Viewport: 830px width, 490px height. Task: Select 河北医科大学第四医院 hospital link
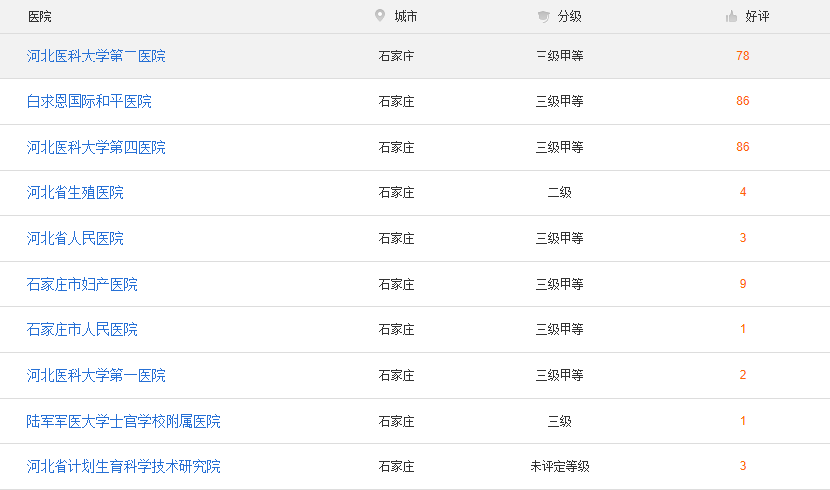pos(95,148)
